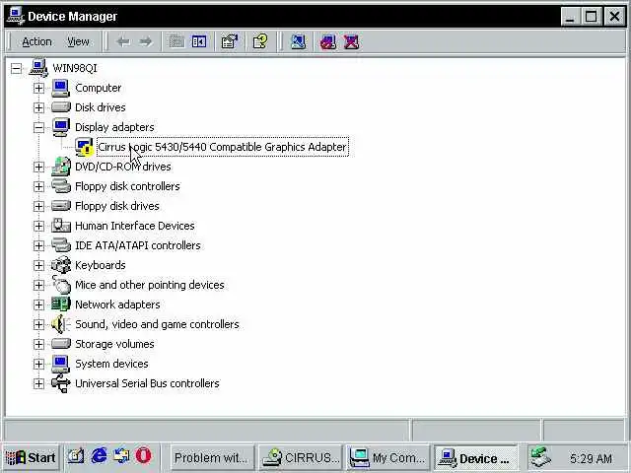Expand the Network adapters category

[x=38, y=304]
